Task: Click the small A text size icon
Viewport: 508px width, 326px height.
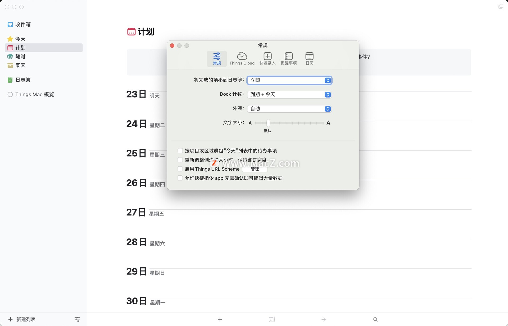Action: tap(250, 123)
